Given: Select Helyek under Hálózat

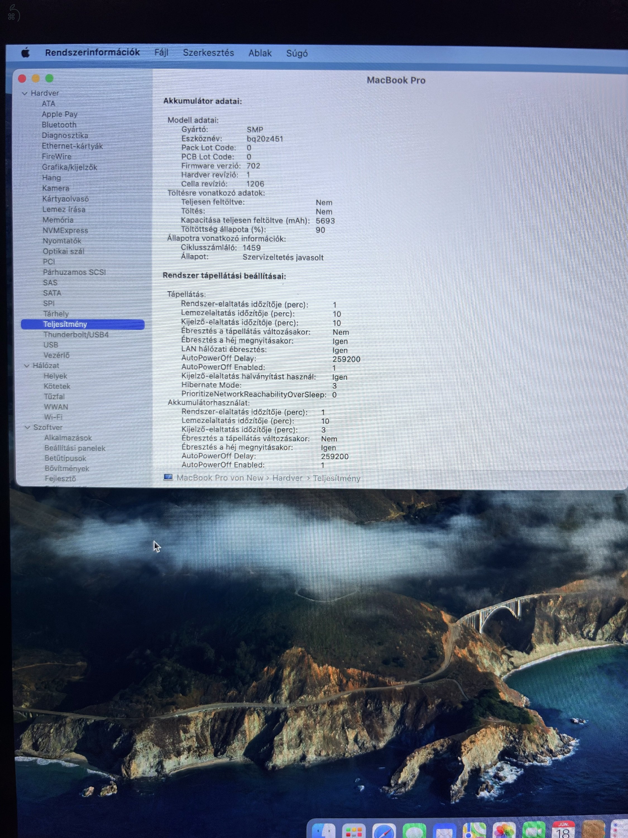Looking at the screenshot, I should coord(55,376).
